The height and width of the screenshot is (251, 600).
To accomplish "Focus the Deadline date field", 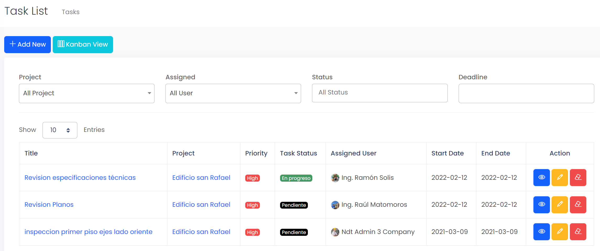I will pos(526,93).
